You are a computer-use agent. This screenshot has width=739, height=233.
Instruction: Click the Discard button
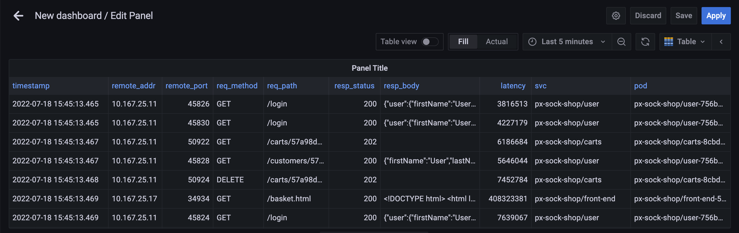tap(648, 16)
